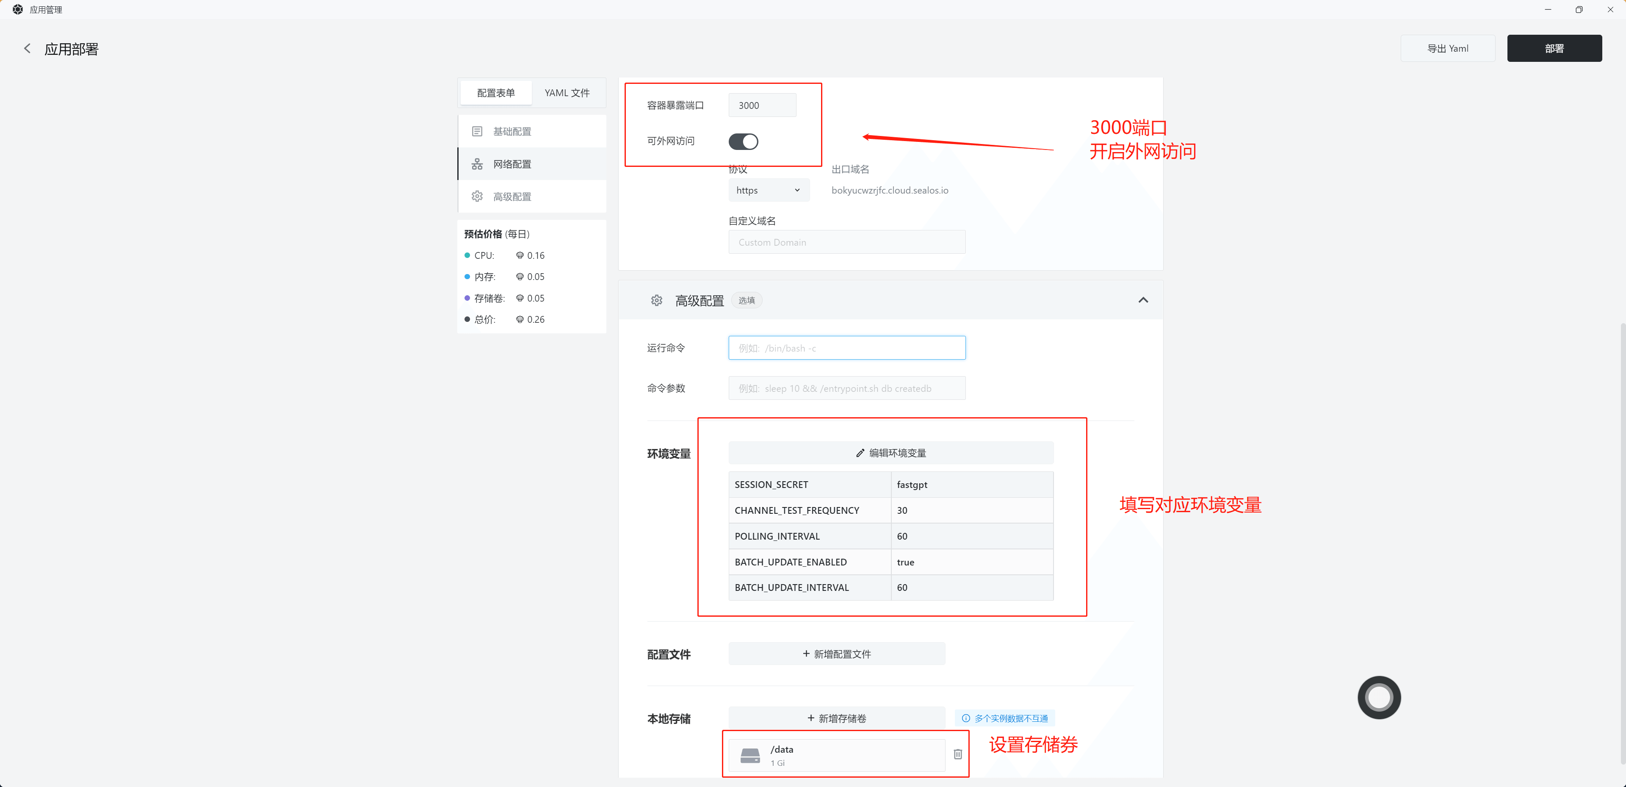Image resolution: width=1626 pixels, height=787 pixels.
Task: Click the disk icon on the /data storage card
Action: 750,755
